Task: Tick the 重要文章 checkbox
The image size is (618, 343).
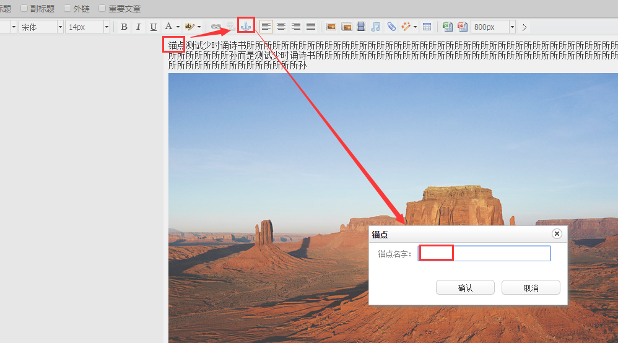Action: pos(103,9)
